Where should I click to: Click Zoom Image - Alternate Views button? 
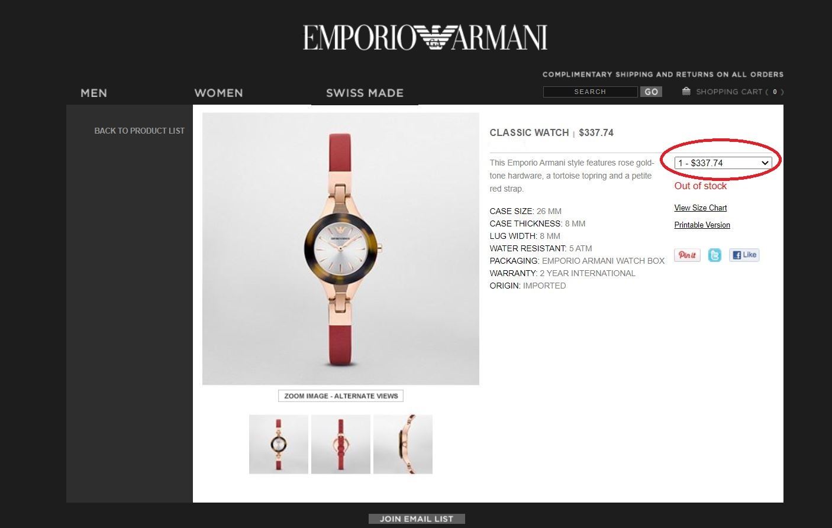pyautogui.click(x=341, y=396)
